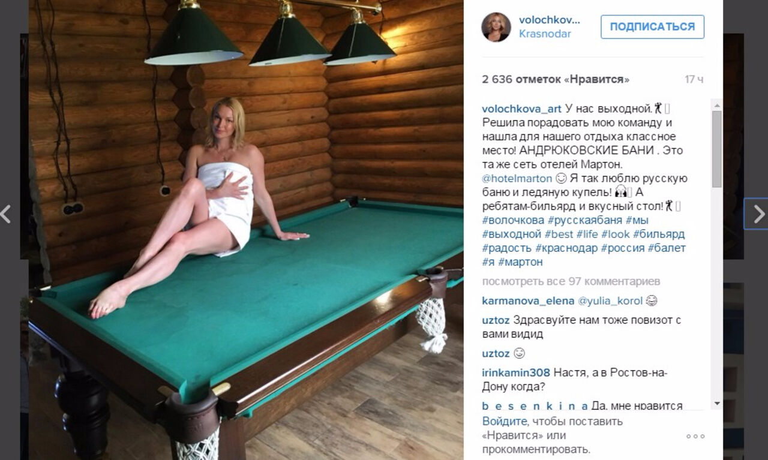Click the post photo of the billiard table

click(246, 230)
